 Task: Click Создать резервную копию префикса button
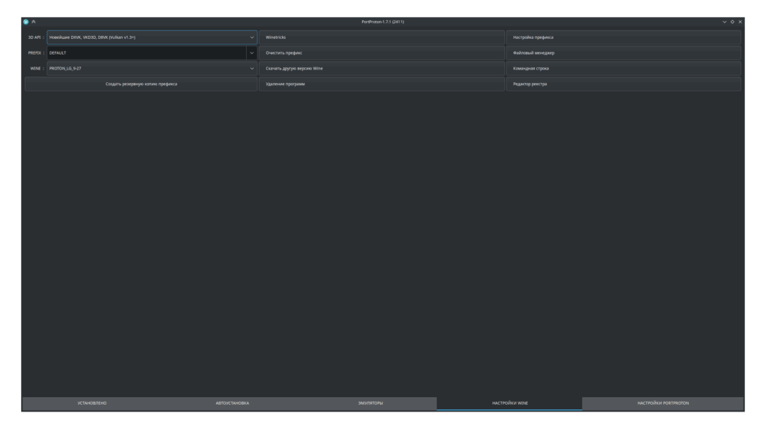(x=141, y=84)
